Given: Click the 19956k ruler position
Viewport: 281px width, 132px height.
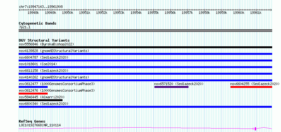Looking at the screenshot, I should [170, 13].
